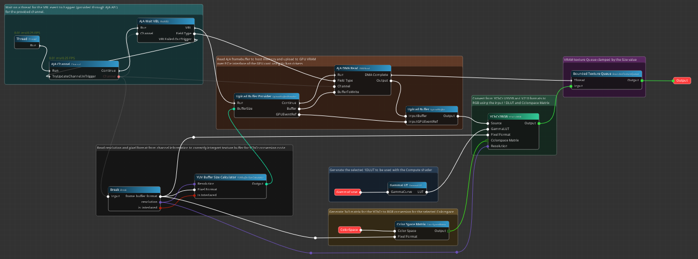Click the Pixel Format pin on Color Space Matrix
Viewport: 698px width, 259px height.
coord(395,237)
